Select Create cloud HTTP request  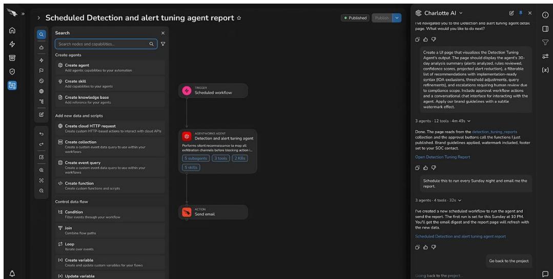click(x=110, y=128)
